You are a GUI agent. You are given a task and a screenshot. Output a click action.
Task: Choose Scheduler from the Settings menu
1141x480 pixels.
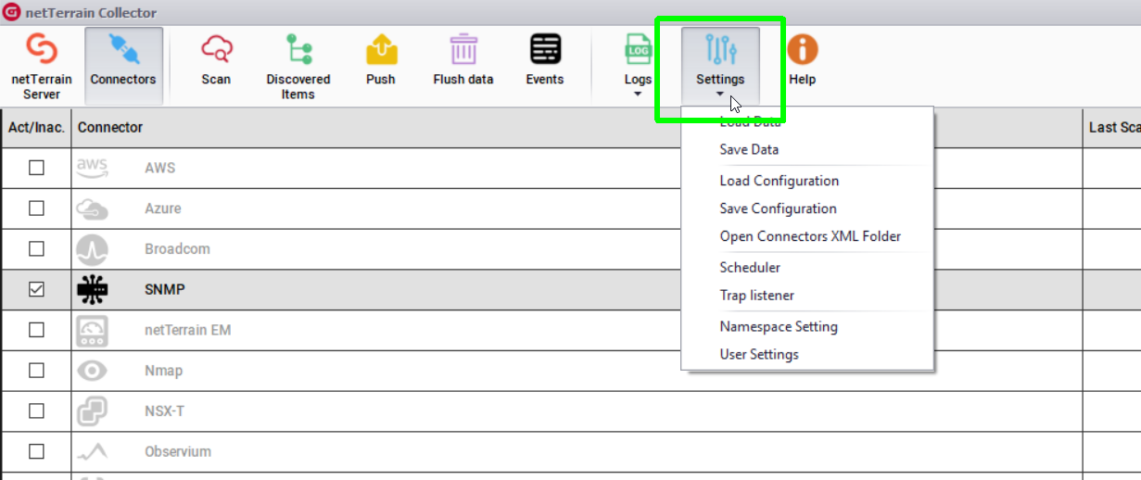click(x=750, y=268)
